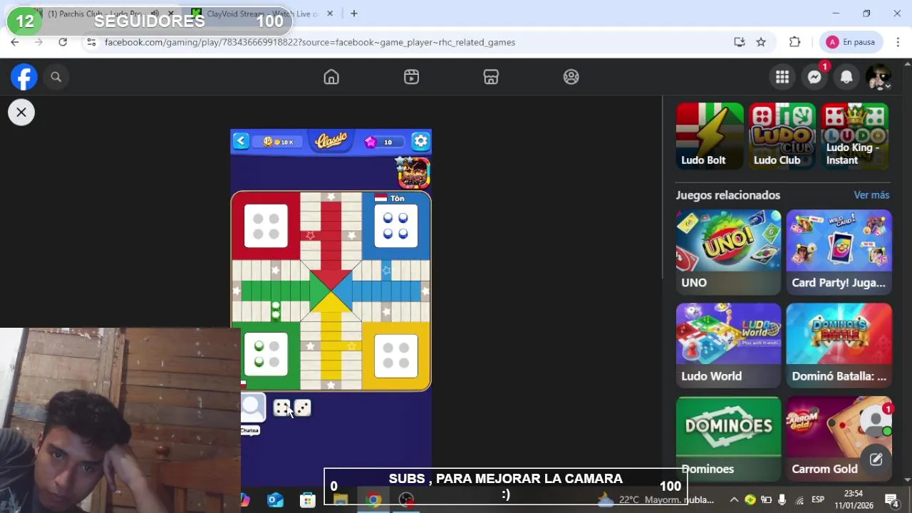Close the game with the X button
Screen dimensions: 912x513
pyautogui.click(x=21, y=113)
